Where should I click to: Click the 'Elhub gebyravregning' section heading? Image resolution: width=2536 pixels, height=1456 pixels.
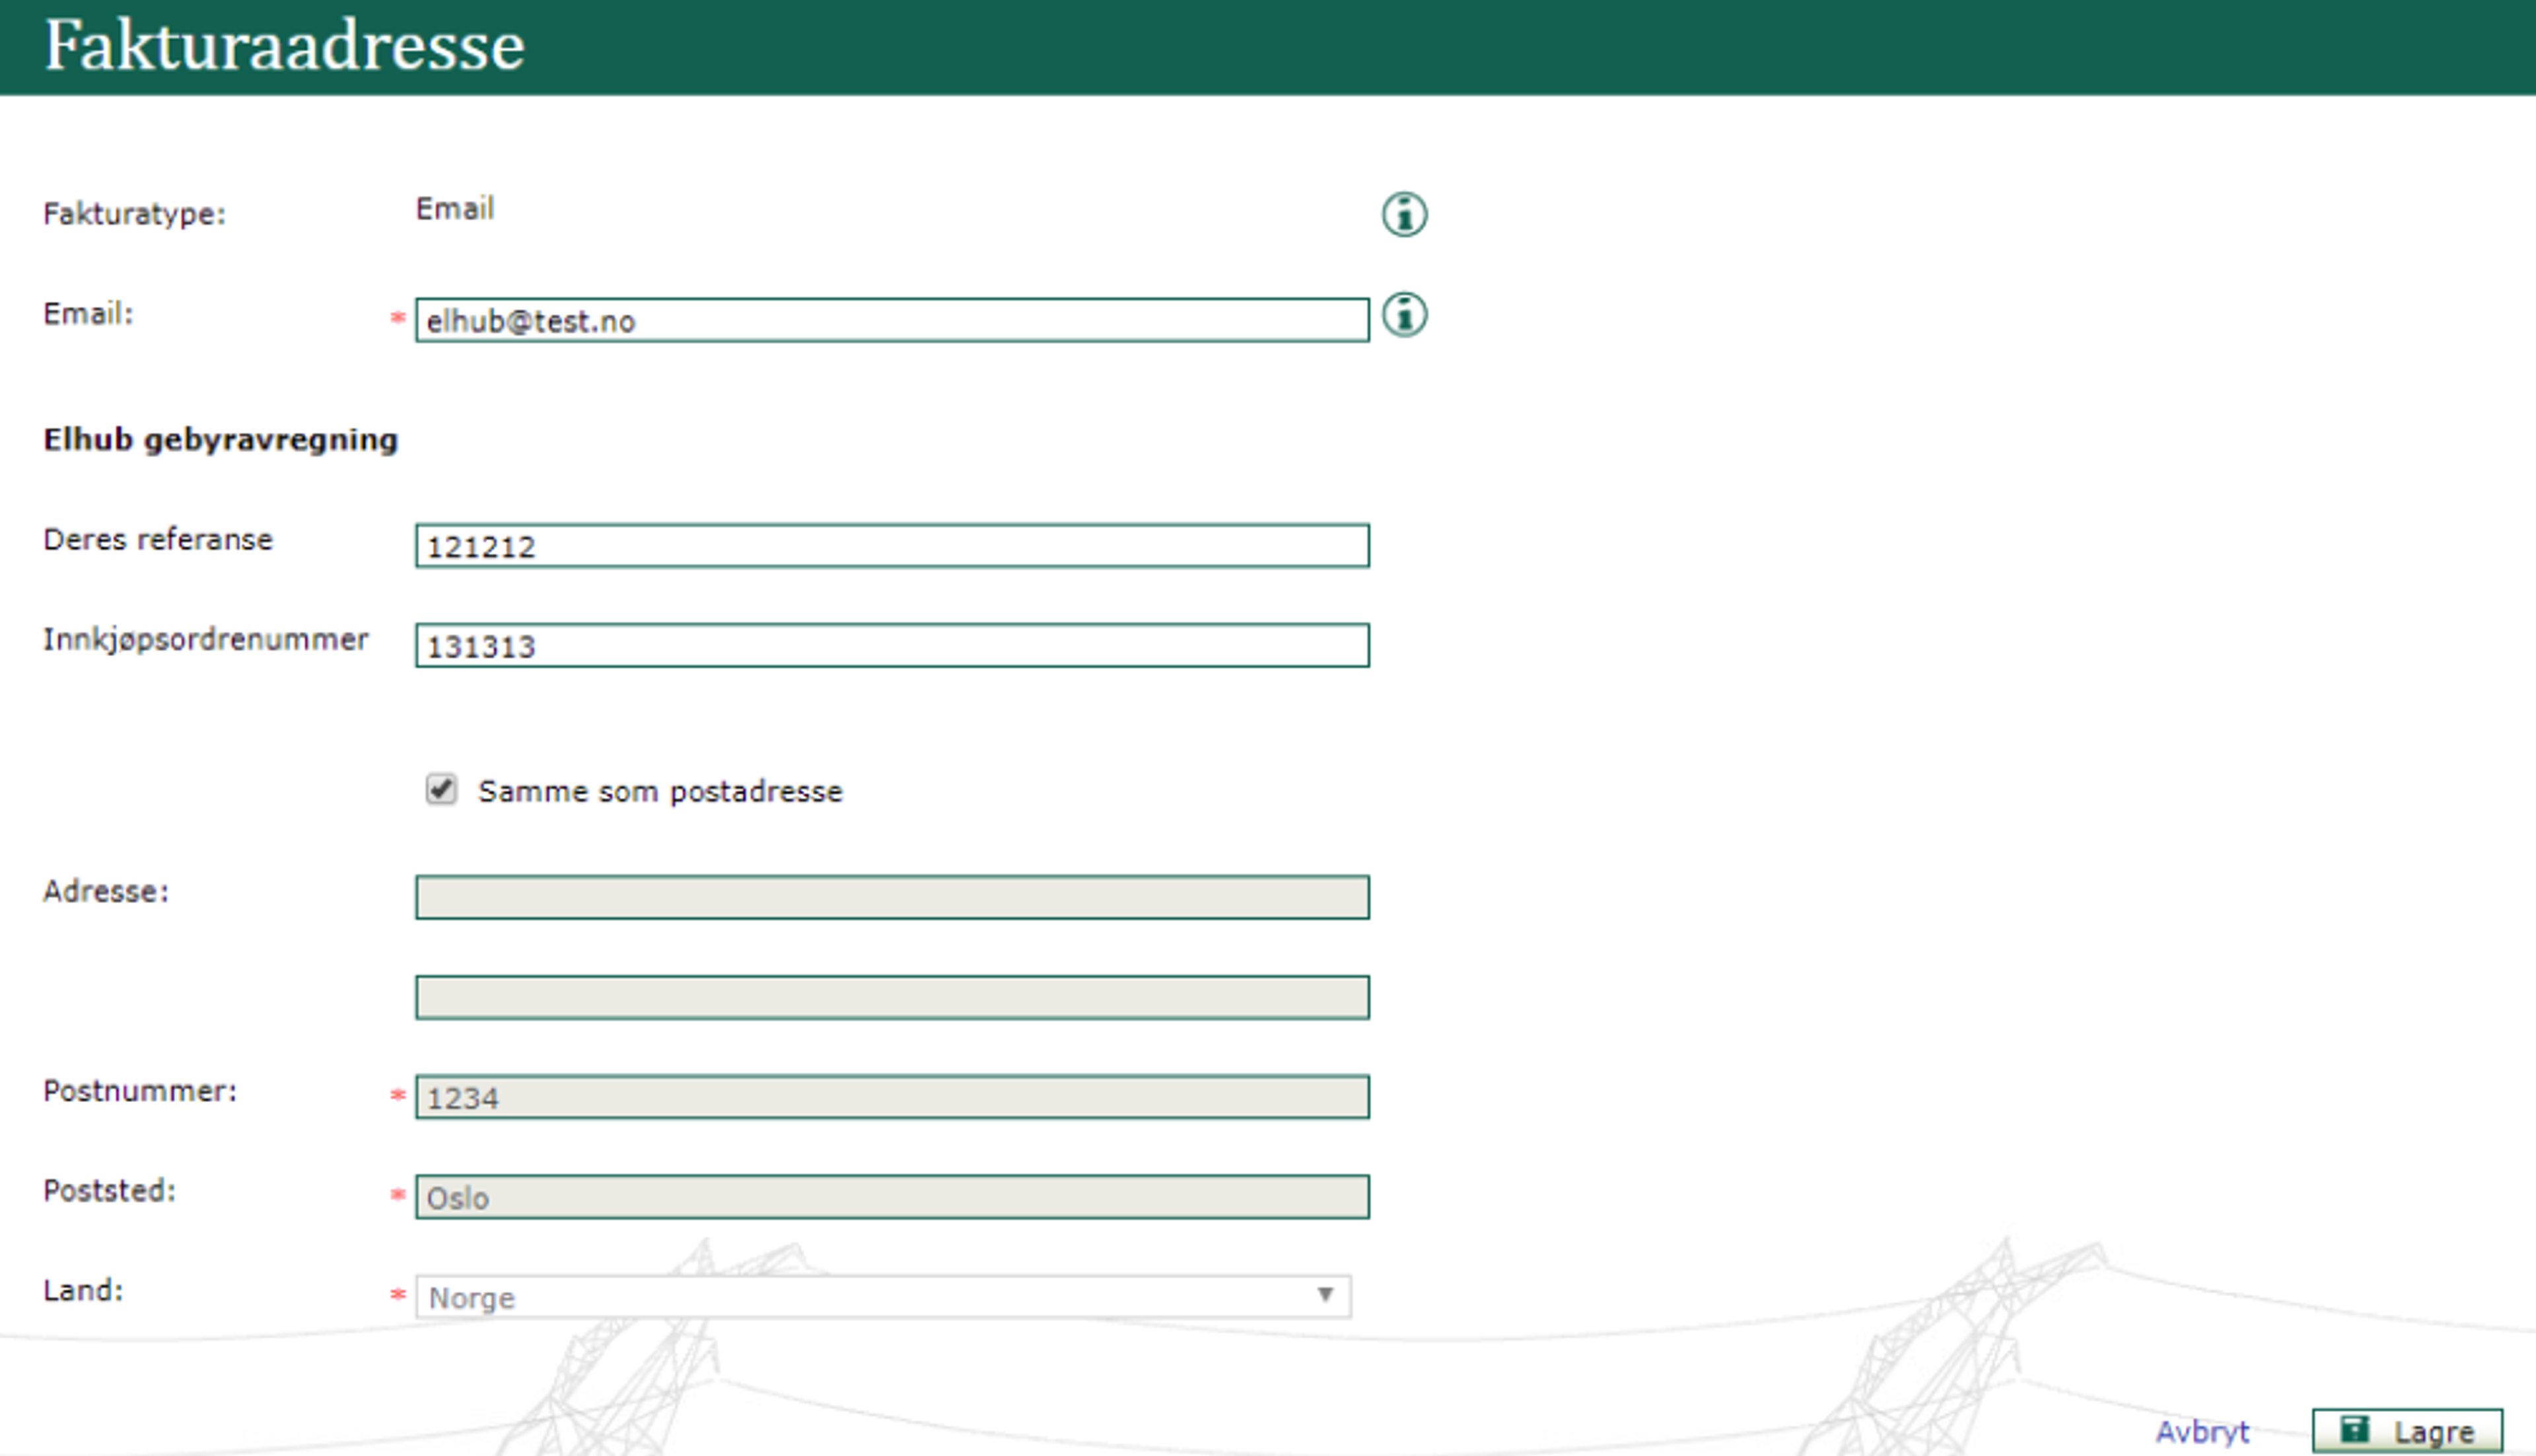tap(220, 440)
